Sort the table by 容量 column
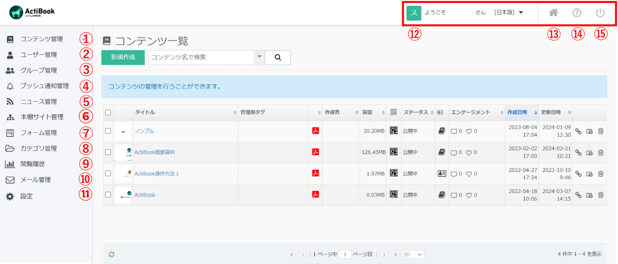This screenshot has width=618, height=264. tap(373, 112)
